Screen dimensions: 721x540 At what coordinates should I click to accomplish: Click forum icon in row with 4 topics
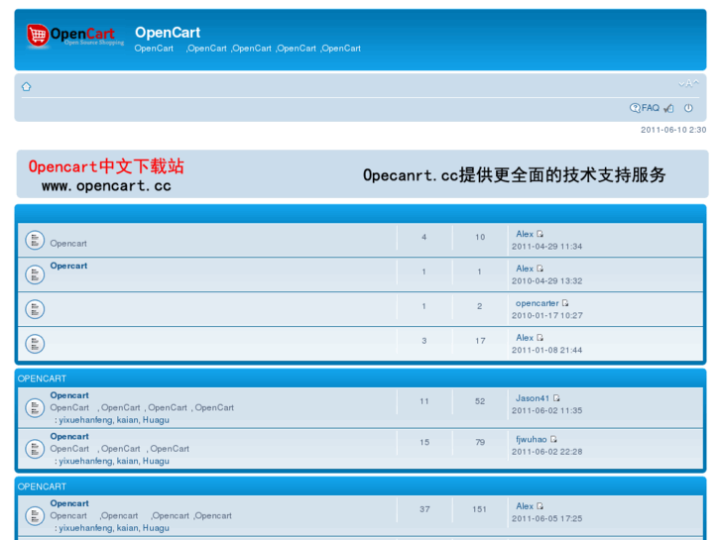click(x=35, y=240)
